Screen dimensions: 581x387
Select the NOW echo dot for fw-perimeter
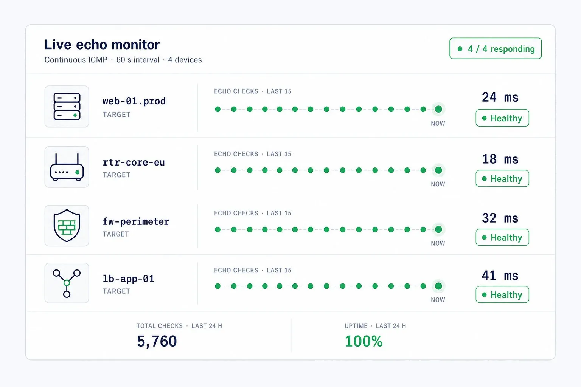[438, 229]
